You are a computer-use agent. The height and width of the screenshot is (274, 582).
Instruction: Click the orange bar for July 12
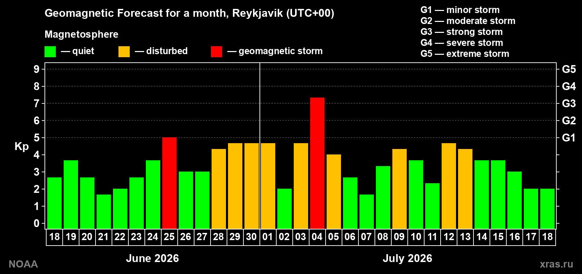click(x=449, y=186)
